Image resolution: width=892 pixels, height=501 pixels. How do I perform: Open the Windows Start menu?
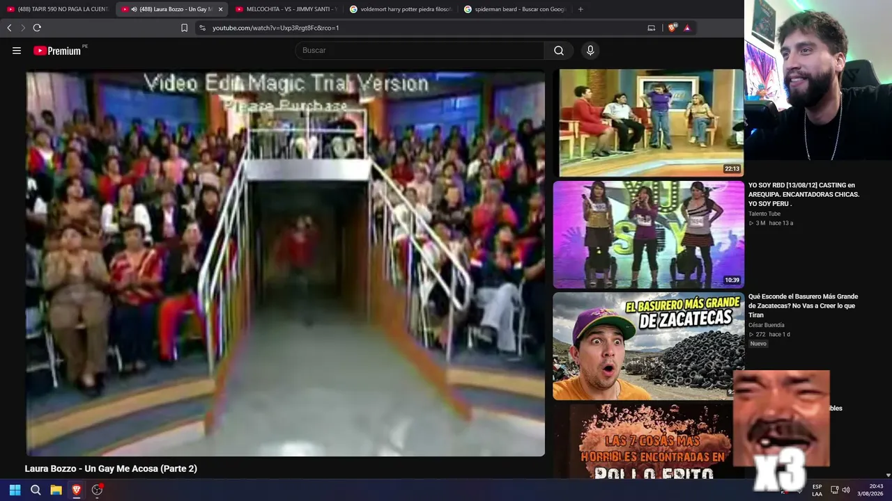(x=15, y=490)
